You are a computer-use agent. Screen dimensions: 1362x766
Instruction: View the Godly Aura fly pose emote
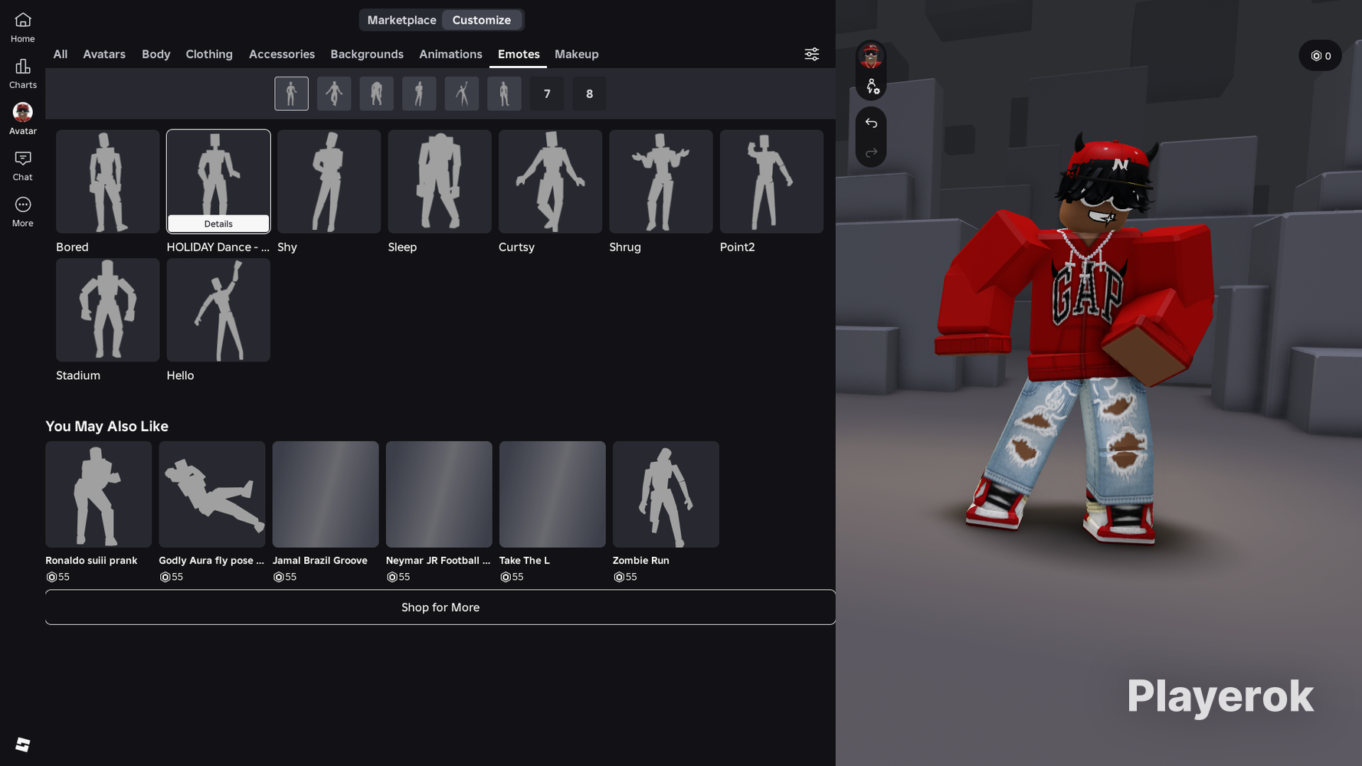pyautogui.click(x=212, y=494)
